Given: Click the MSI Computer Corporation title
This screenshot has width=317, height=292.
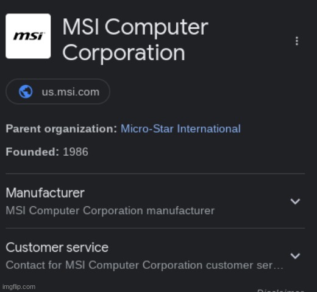Looking at the screenshot, I should tap(135, 40).
